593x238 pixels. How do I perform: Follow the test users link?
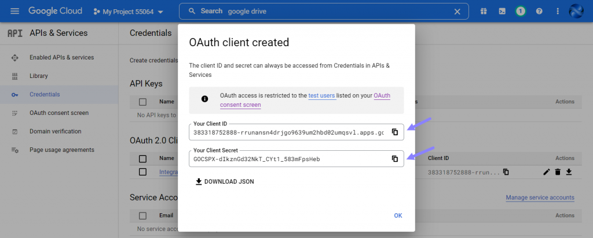tap(321, 96)
